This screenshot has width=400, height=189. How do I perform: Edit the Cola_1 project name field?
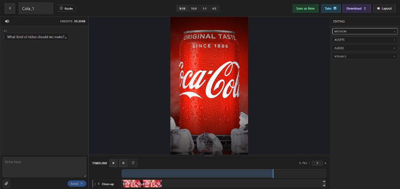click(x=36, y=9)
